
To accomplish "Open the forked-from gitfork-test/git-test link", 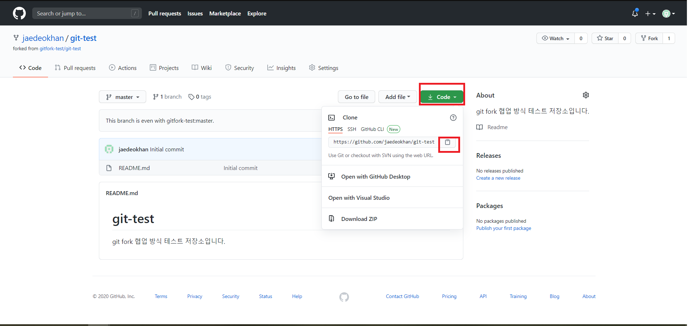I will [60, 48].
